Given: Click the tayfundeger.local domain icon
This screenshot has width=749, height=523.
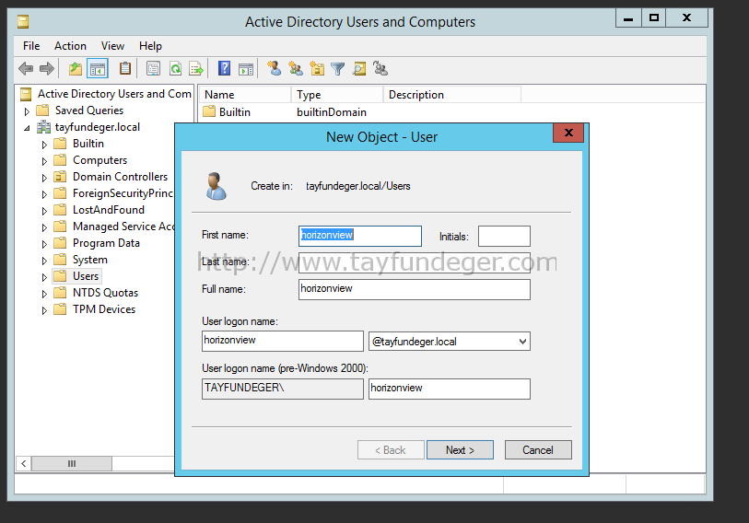Looking at the screenshot, I should tap(43, 127).
